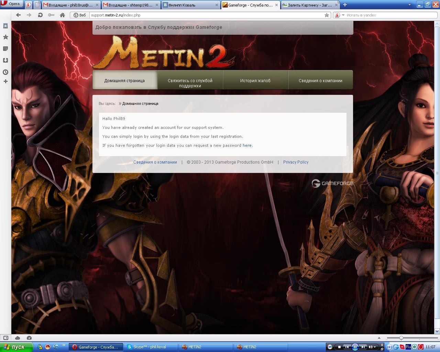Viewport: 440px width, 352px height.
Task: Go forward with the forward arrow
Action: point(29,15)
